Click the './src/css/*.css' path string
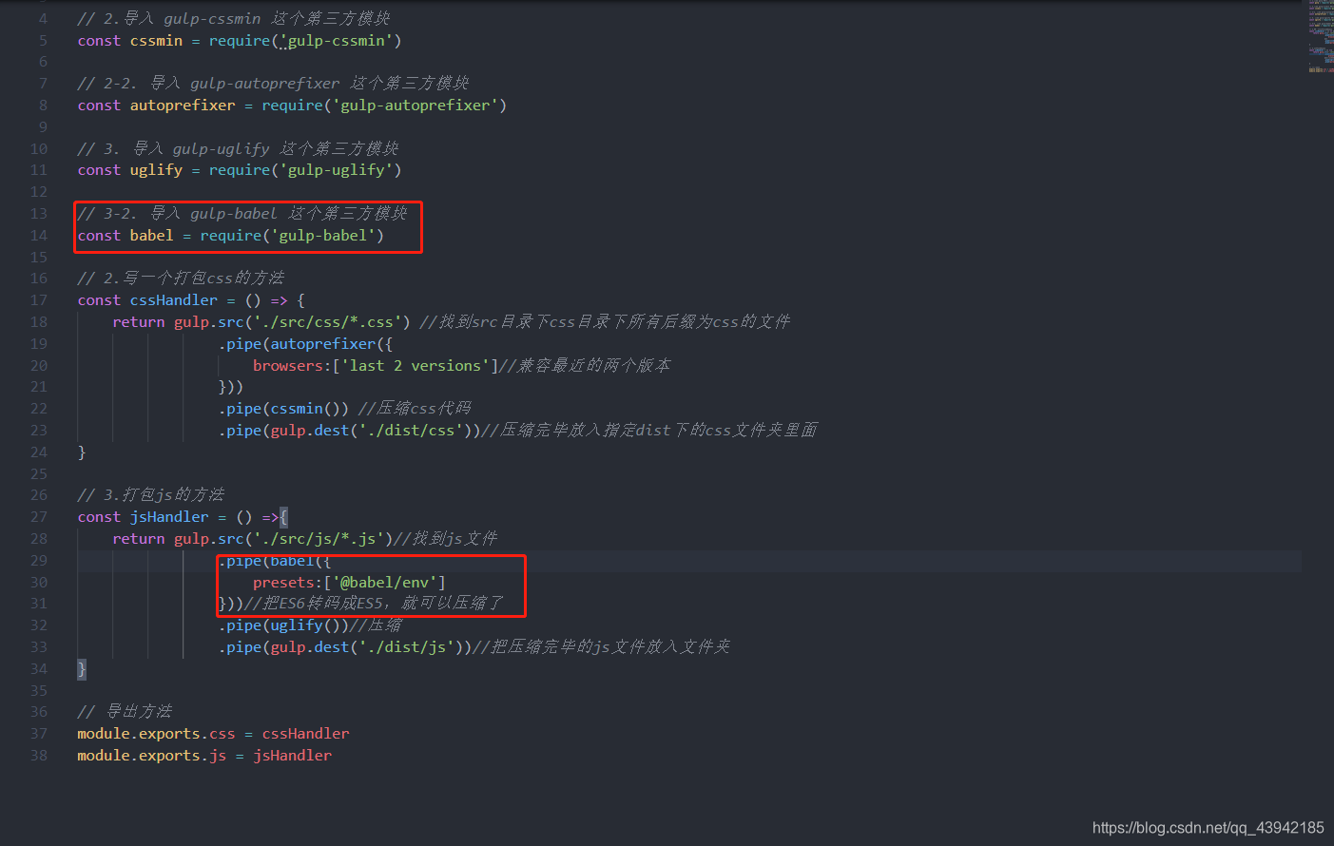The image size is (1334, 846). 327,322
